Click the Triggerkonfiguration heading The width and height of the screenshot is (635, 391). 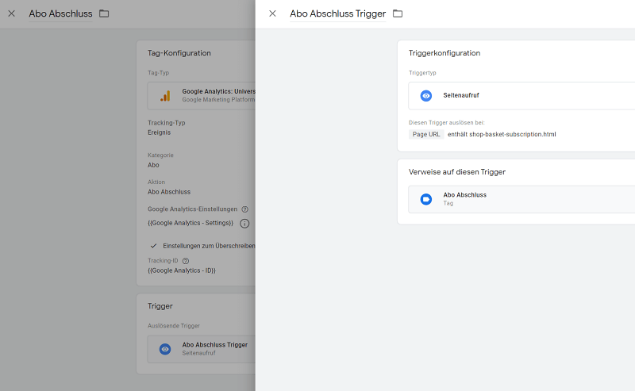(x=444, y=53)
